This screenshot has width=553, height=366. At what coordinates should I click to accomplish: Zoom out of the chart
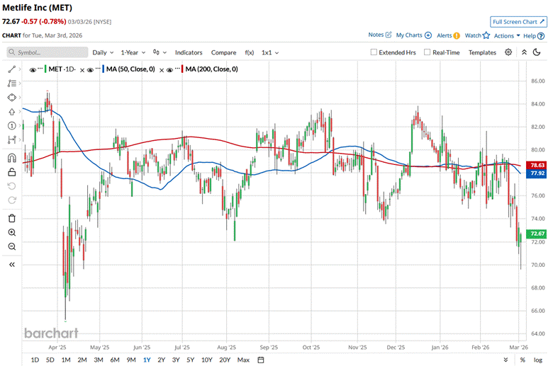tap(11, 246)
